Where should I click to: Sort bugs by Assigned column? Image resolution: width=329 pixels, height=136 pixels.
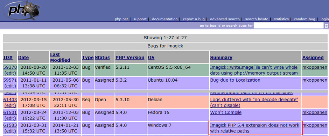click(313, 57)
